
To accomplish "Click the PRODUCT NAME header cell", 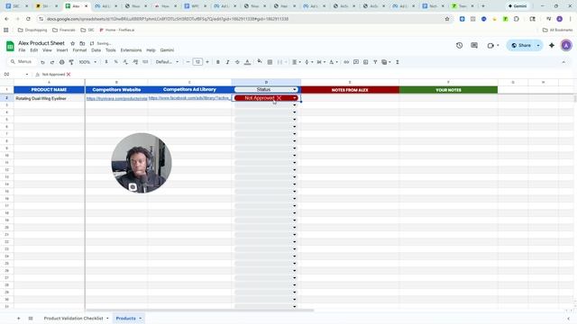I will pos(49,90).
